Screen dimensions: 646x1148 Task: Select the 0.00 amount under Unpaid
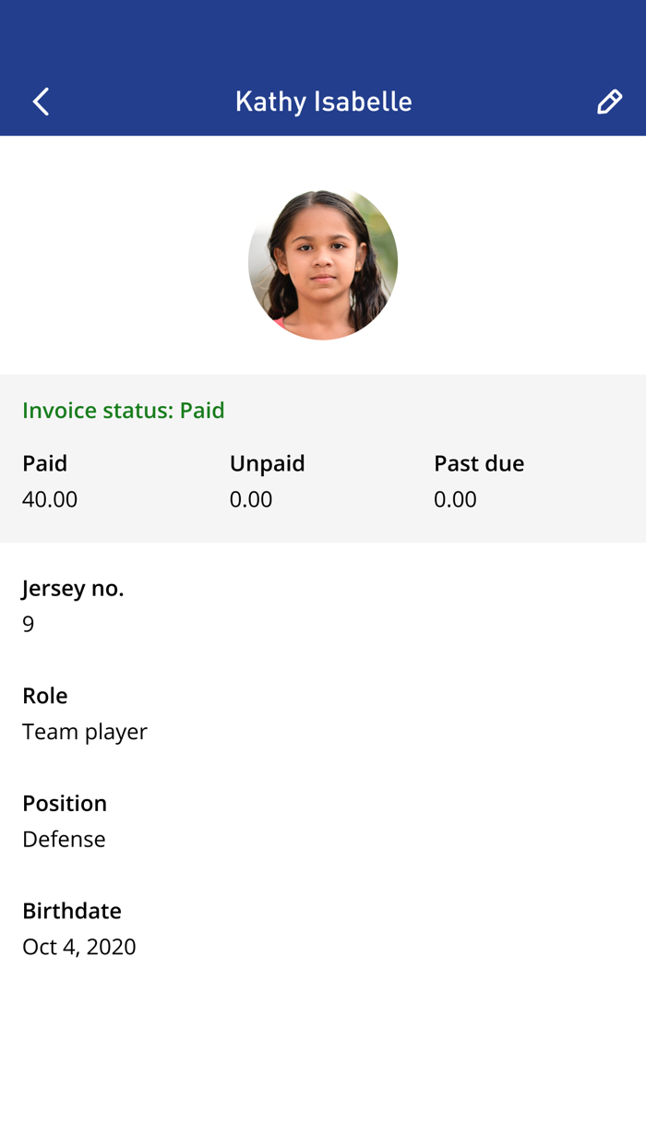tap(251, 499)
